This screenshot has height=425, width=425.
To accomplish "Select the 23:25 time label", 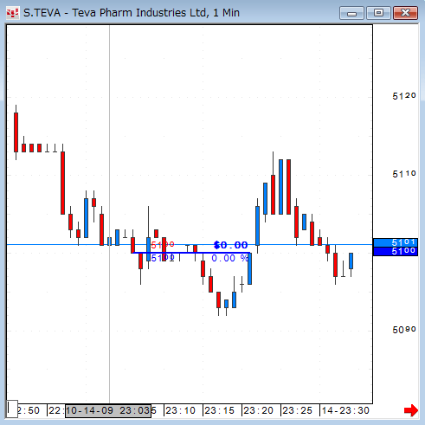I will pos(297,410).
